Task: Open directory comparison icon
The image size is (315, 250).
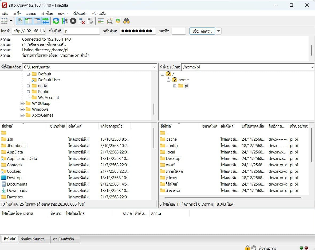Action: (x=101, y=21)
